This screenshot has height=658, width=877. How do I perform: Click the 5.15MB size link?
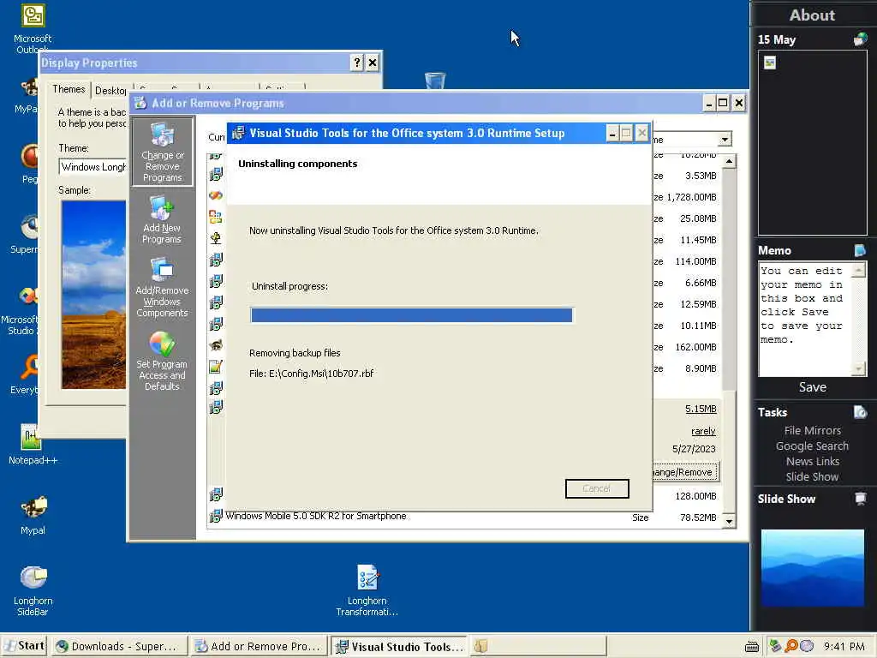coord(701,409)
